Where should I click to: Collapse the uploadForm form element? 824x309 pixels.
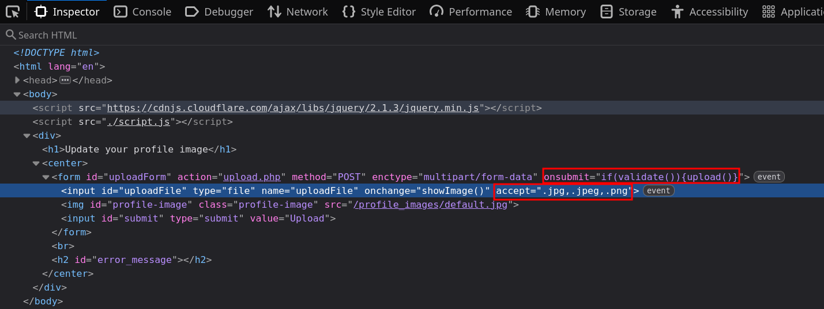tap(46, 177)
